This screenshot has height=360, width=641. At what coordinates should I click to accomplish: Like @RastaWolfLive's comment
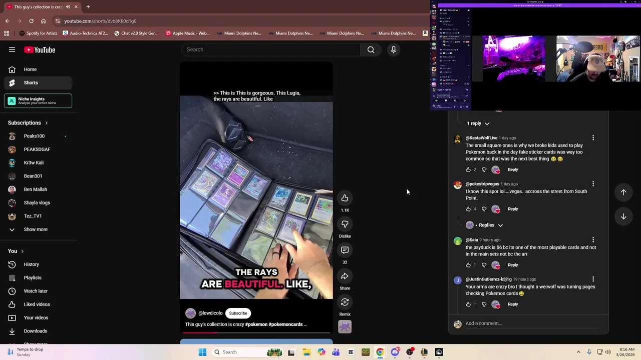coord(468,169)
